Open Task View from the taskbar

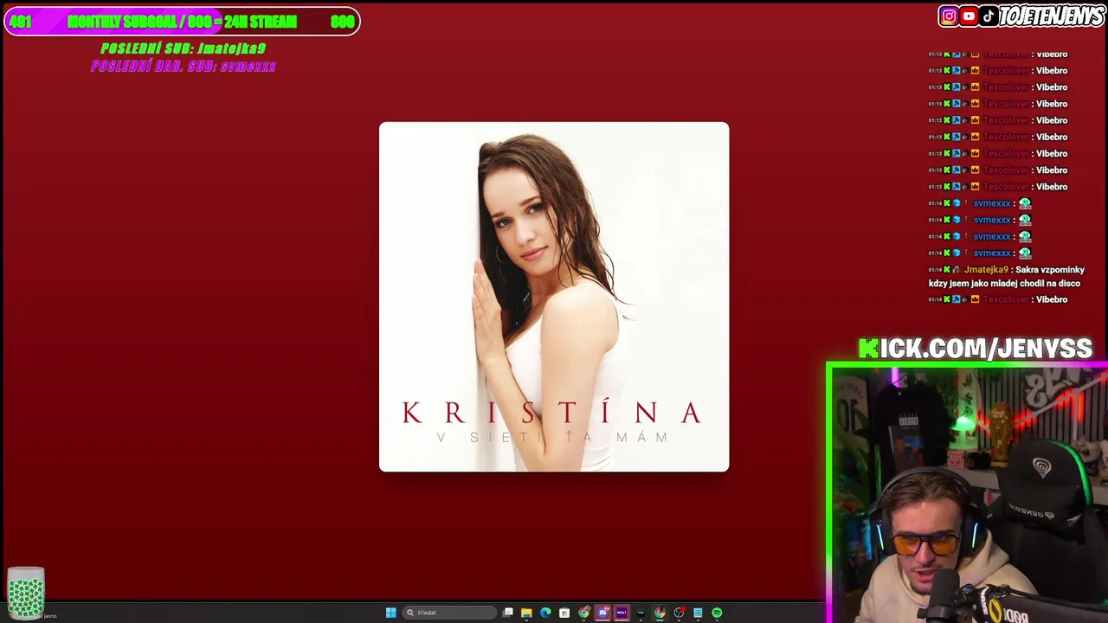tap(508, 613)
